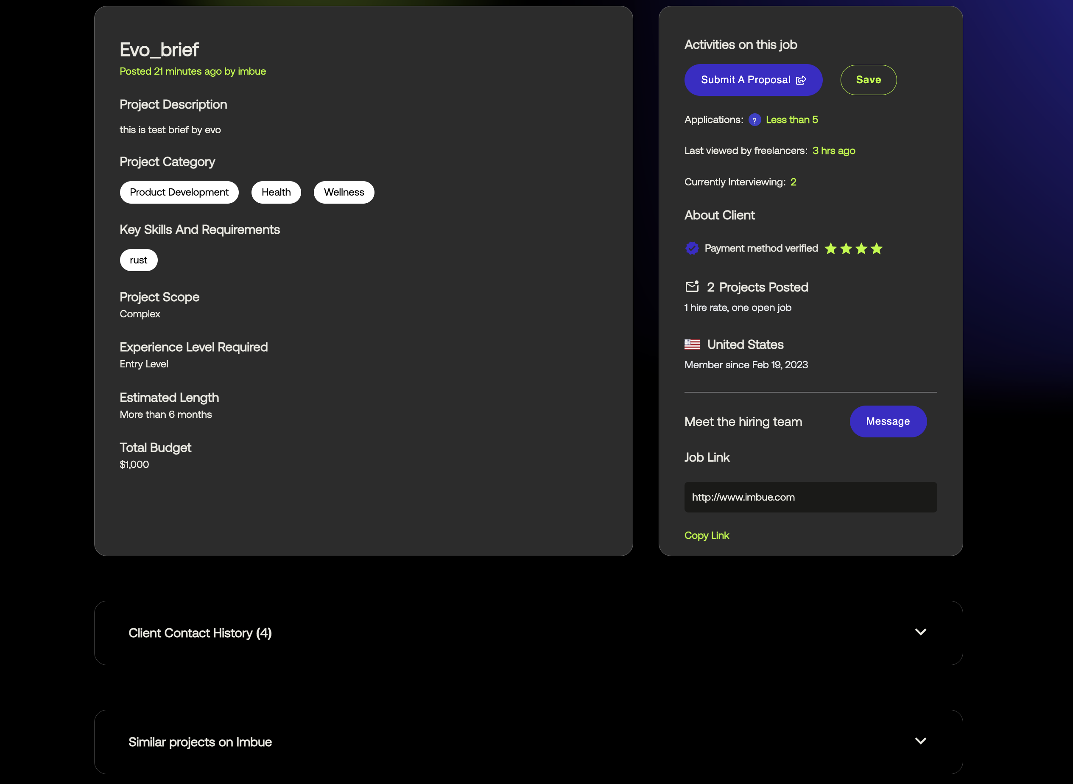The image size is (1073, 784).
Task: Click the payment verified badge icon
Action: [x=692, y=248]
